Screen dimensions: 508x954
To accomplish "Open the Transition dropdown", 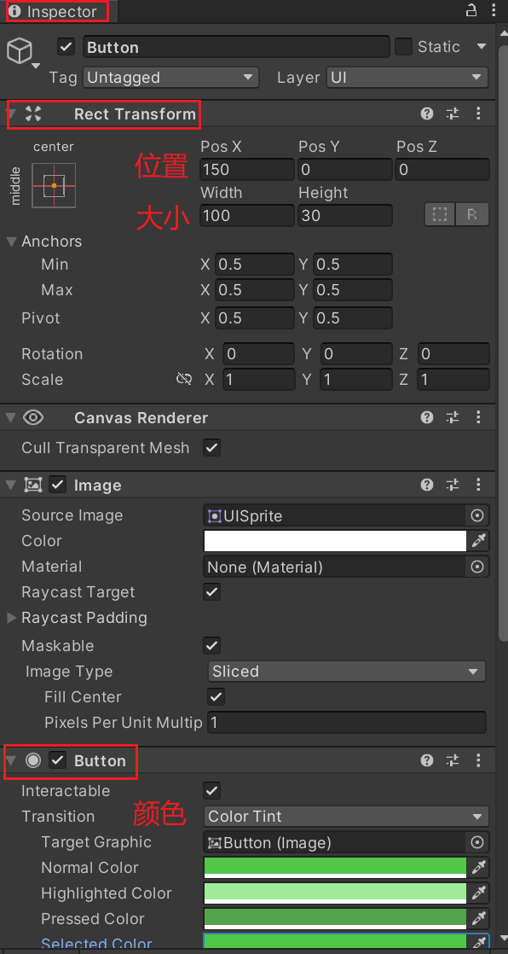I will pyautogui.click(x=346, y=817).
